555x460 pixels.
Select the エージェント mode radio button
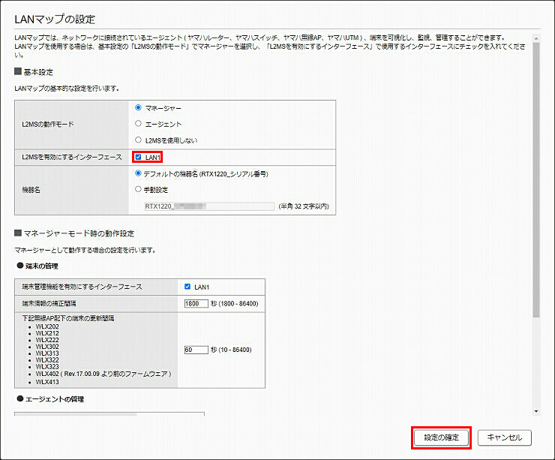(x=139, y=124)
